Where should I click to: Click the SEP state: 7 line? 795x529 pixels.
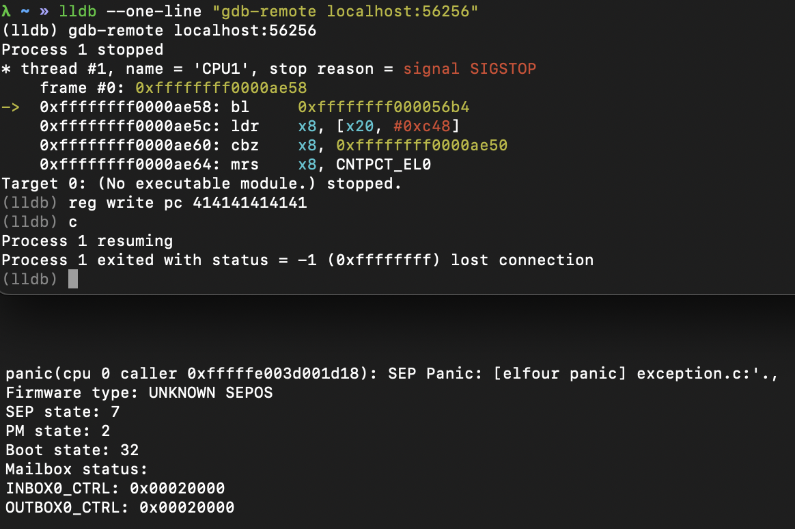coord(61,411)
